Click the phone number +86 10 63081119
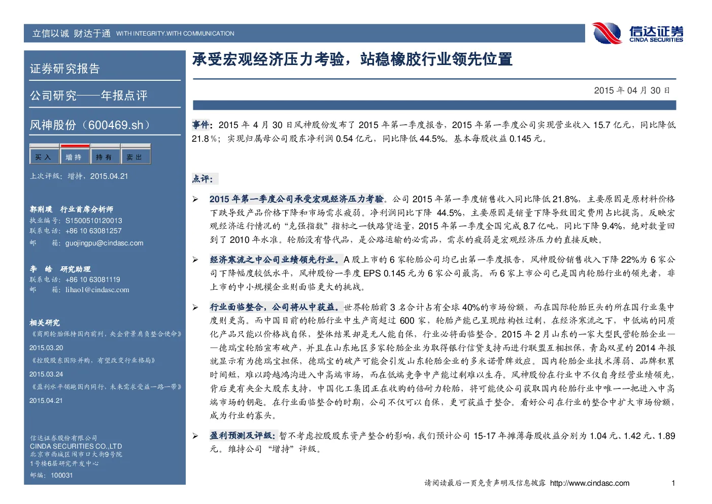Viewport: 712px width, 504px height. pos(93,280)
